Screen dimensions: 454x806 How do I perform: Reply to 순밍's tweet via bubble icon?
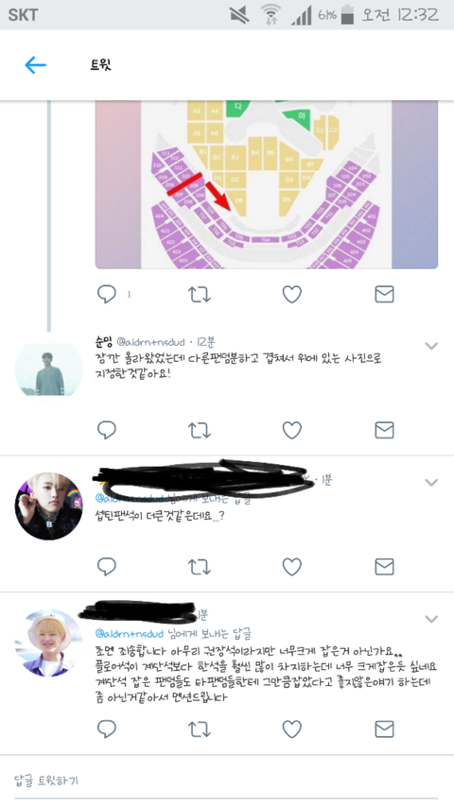pyautogui.click(x=107, y=430)
